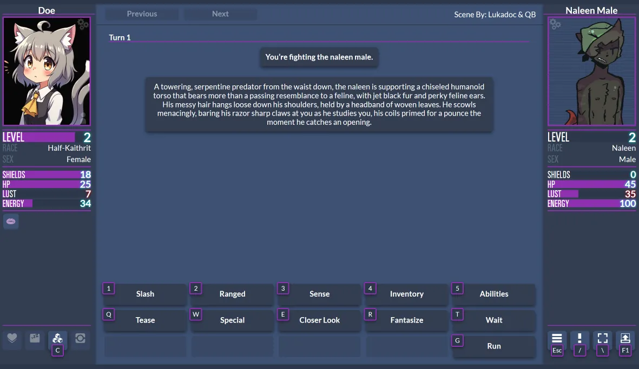Open gear settings on Doe's portrait
The width and height of the screenshot is (639, 369).
point(83,24)
